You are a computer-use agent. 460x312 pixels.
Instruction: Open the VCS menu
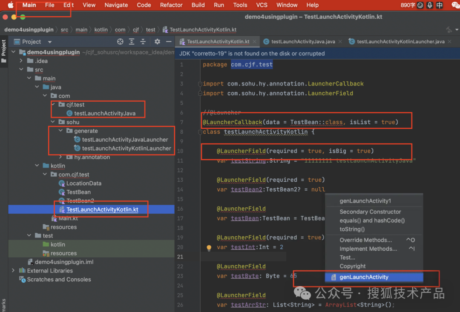(262, 5)
